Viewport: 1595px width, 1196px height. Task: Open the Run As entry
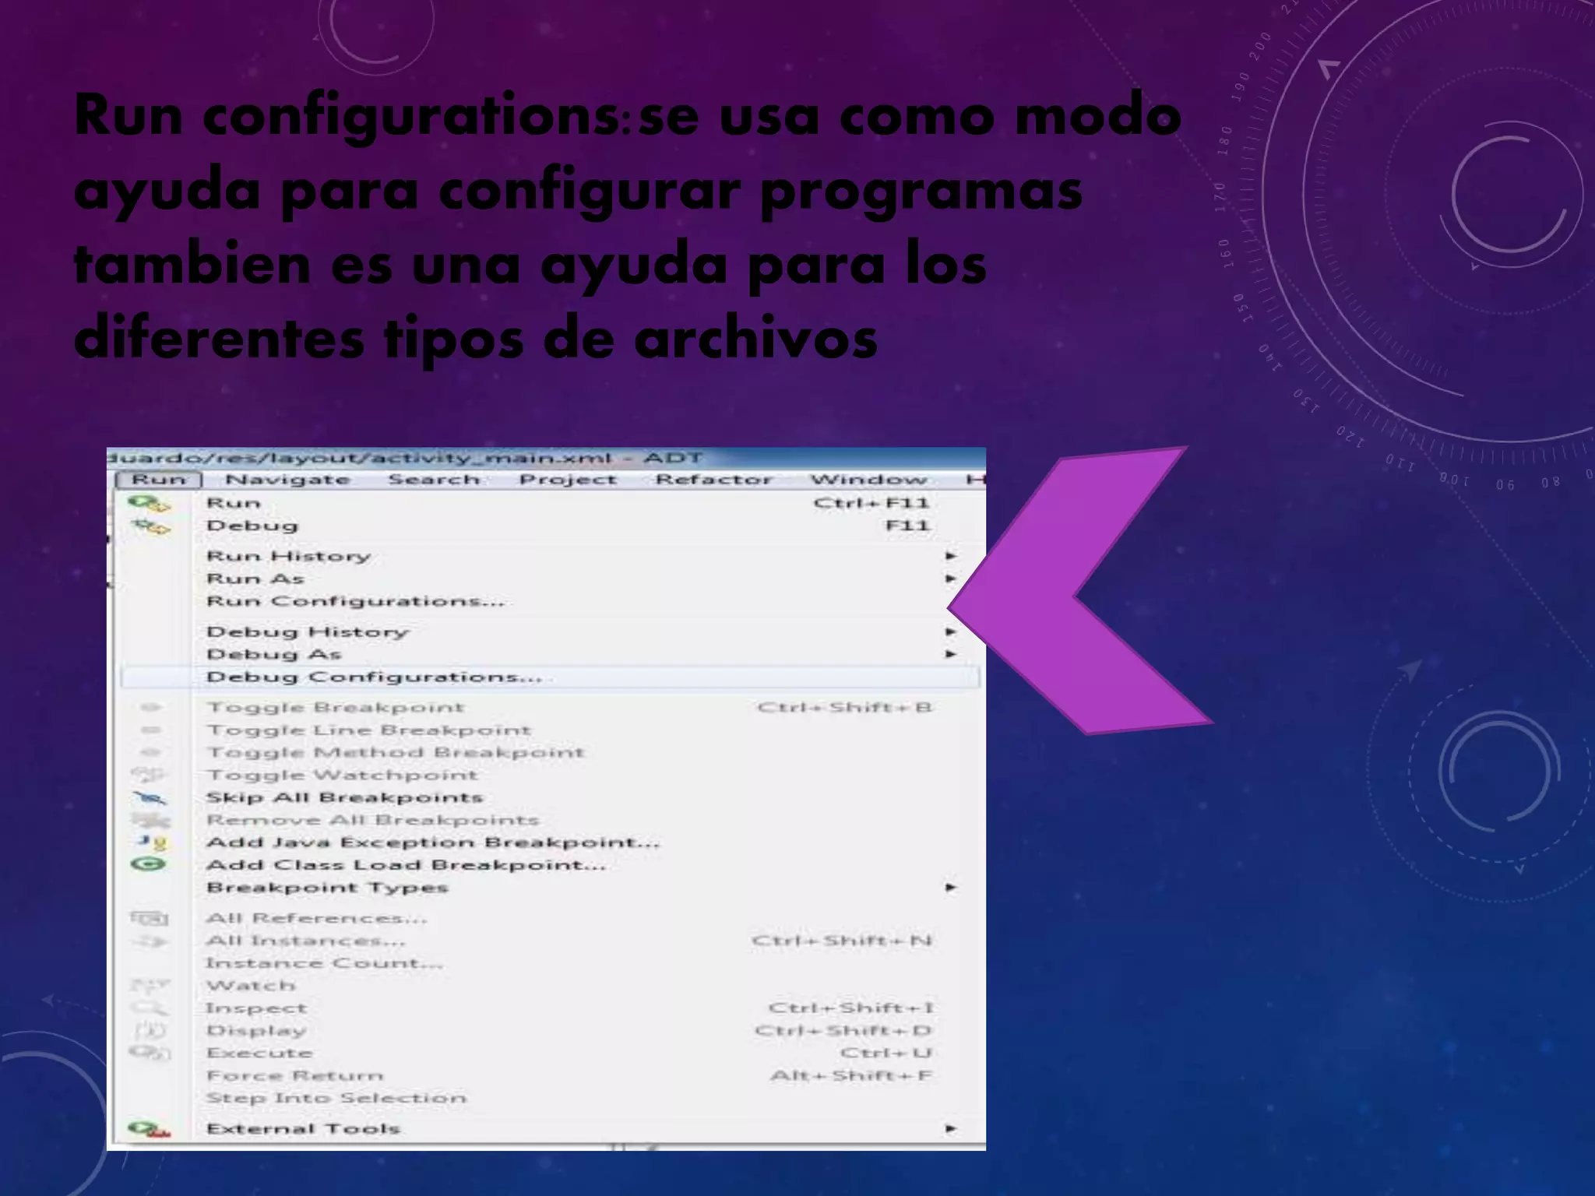click(x=549, y=579)
